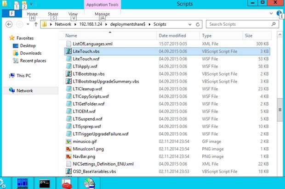The height and width of the screenshot is (189, 285).
Task: Click the search magnifier icon
Action: pos(274,24)
